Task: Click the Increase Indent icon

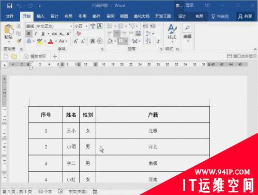Action: 153,26
